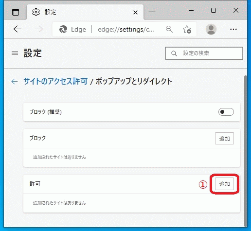Click the browser back arrow
The height and width of the screenshot is (231, 251).
point(18,29)
